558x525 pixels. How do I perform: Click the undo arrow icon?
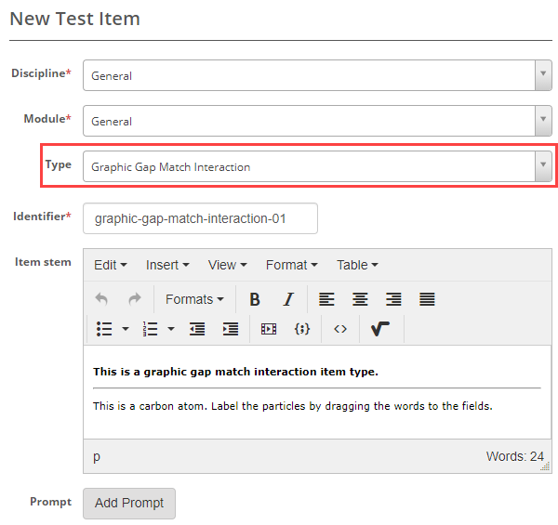coord(101,299)
